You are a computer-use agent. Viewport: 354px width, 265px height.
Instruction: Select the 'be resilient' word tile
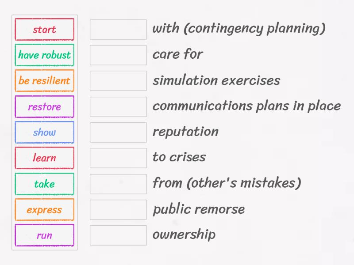pos(44,81)
